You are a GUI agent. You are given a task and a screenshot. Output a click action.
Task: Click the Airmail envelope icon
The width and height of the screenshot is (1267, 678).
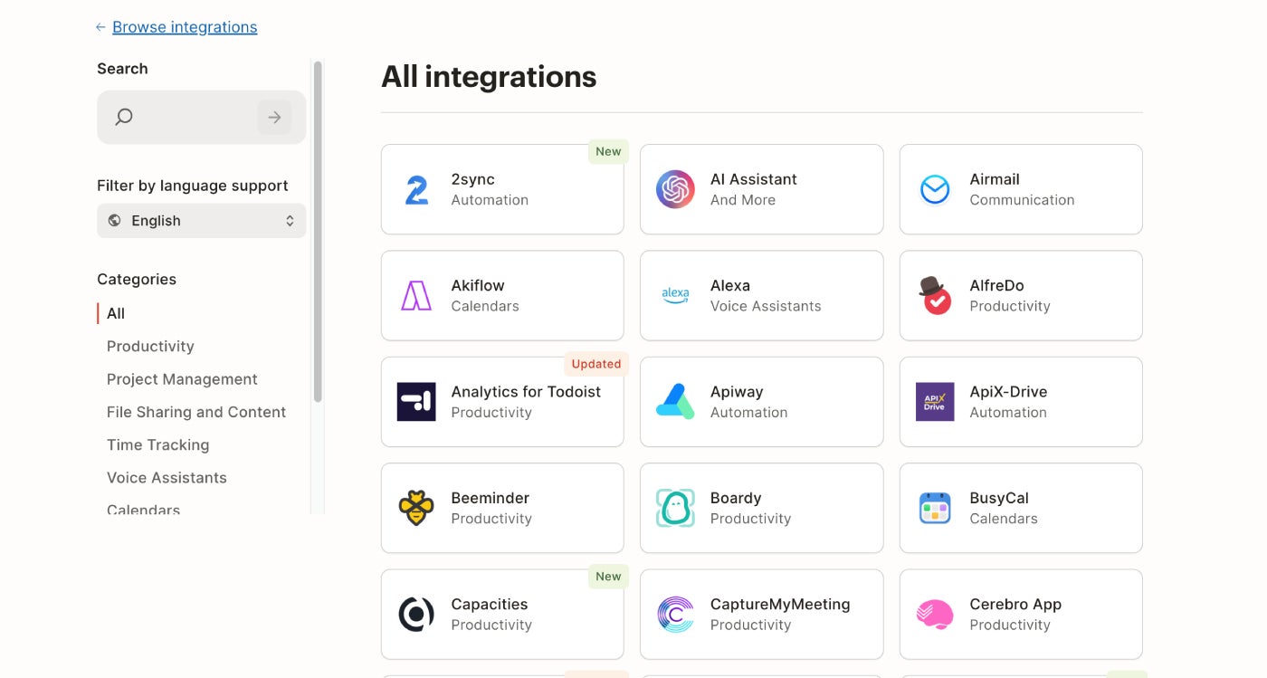[x=935, y=189]
